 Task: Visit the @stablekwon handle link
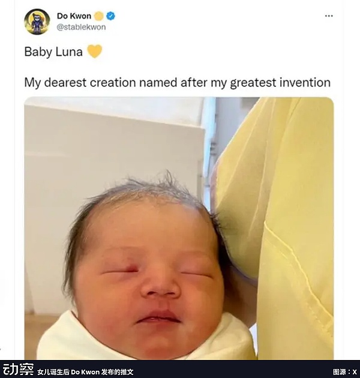tap(81, 27)
